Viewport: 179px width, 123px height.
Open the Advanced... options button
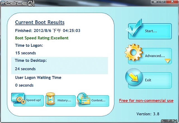click(150, 56)
